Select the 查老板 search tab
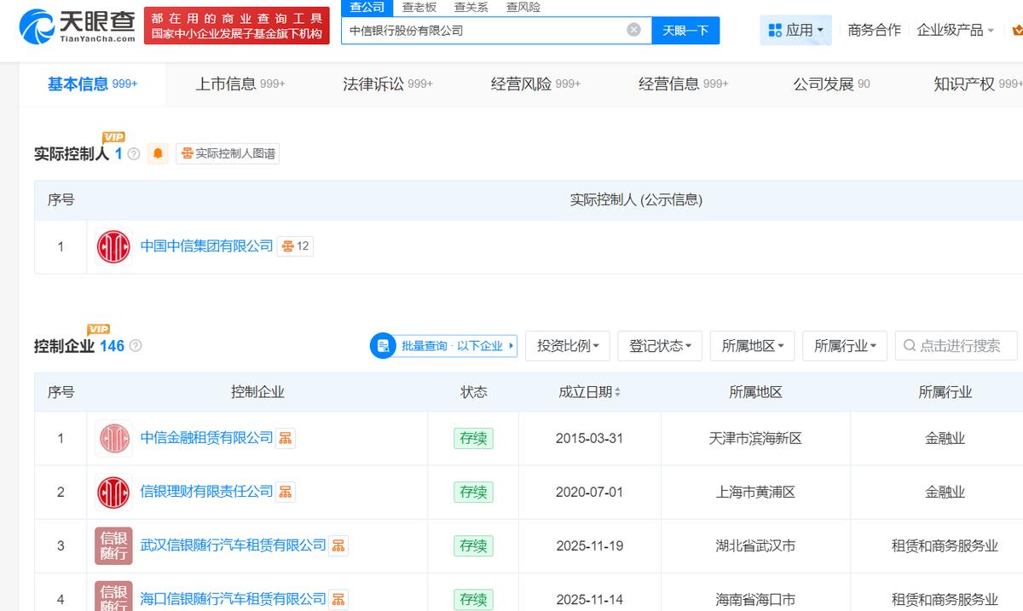Screen dimensions: 1023x611 click(419, 7)
